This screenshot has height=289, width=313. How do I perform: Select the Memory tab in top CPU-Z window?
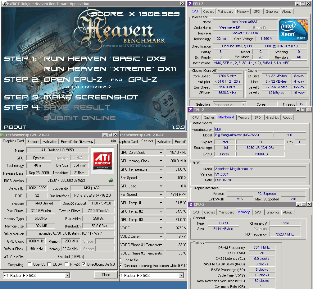[x=243, y=11]
